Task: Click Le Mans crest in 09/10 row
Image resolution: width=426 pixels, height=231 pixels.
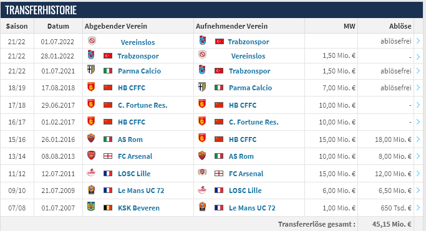Action: [x=91, y=189]
